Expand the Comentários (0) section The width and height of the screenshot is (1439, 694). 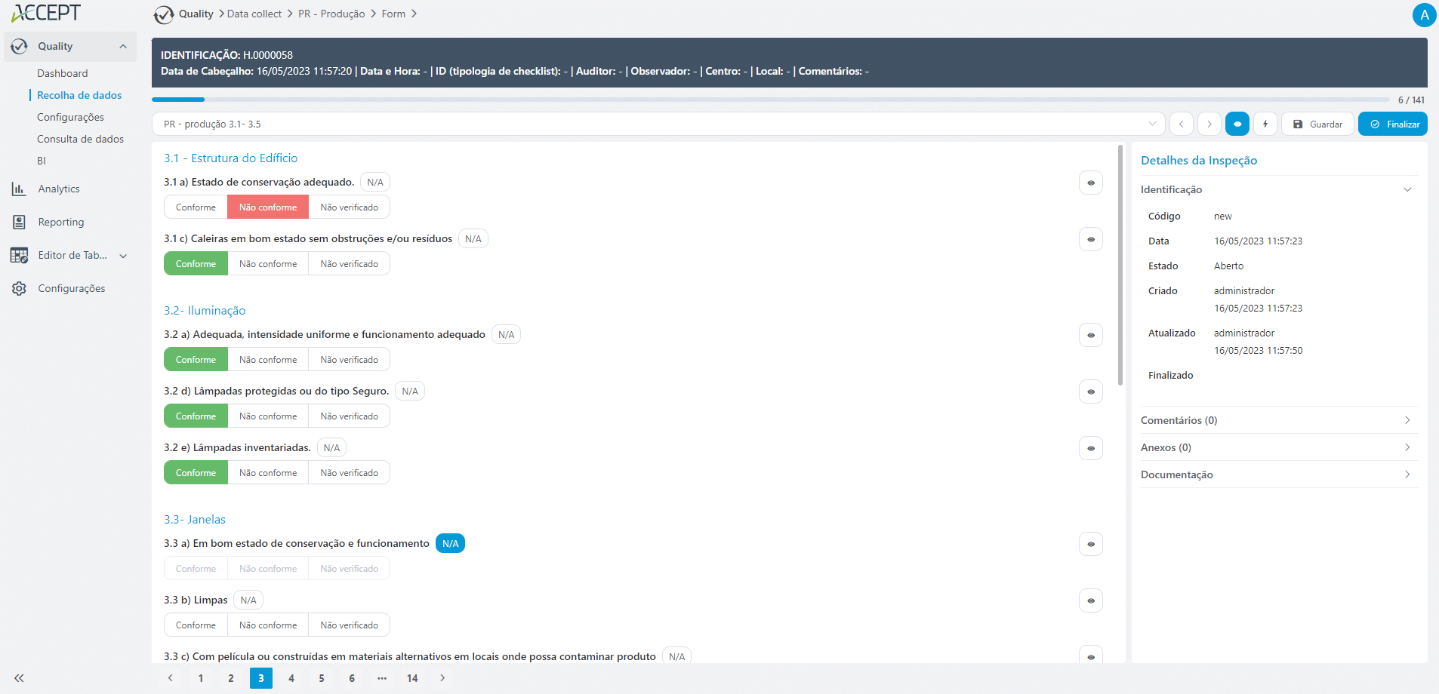coord(1279,420)
